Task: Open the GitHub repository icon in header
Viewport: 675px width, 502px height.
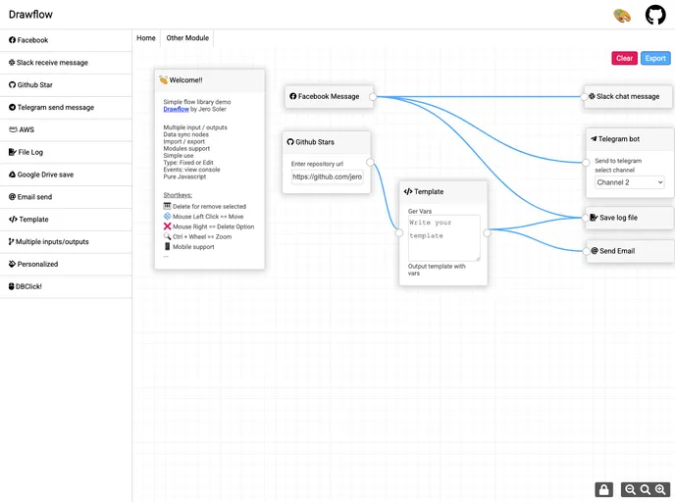Action: point(655,15)
